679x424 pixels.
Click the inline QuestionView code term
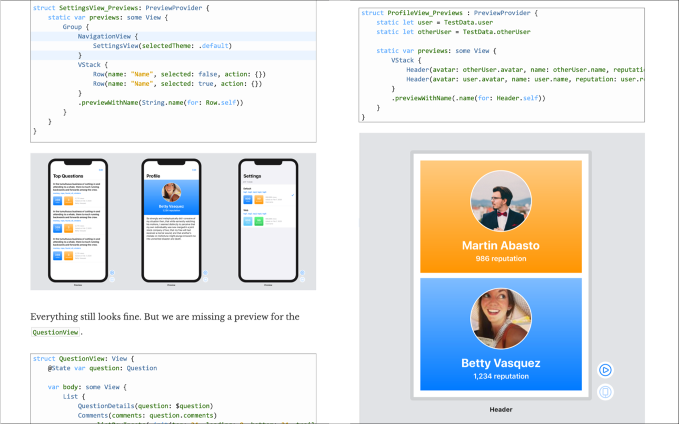(x=55, y=332)
